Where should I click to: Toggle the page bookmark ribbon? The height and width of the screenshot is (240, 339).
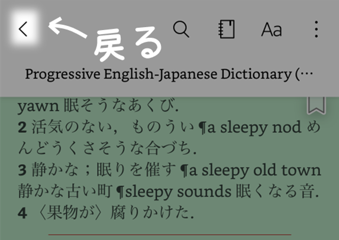point(317,105)
